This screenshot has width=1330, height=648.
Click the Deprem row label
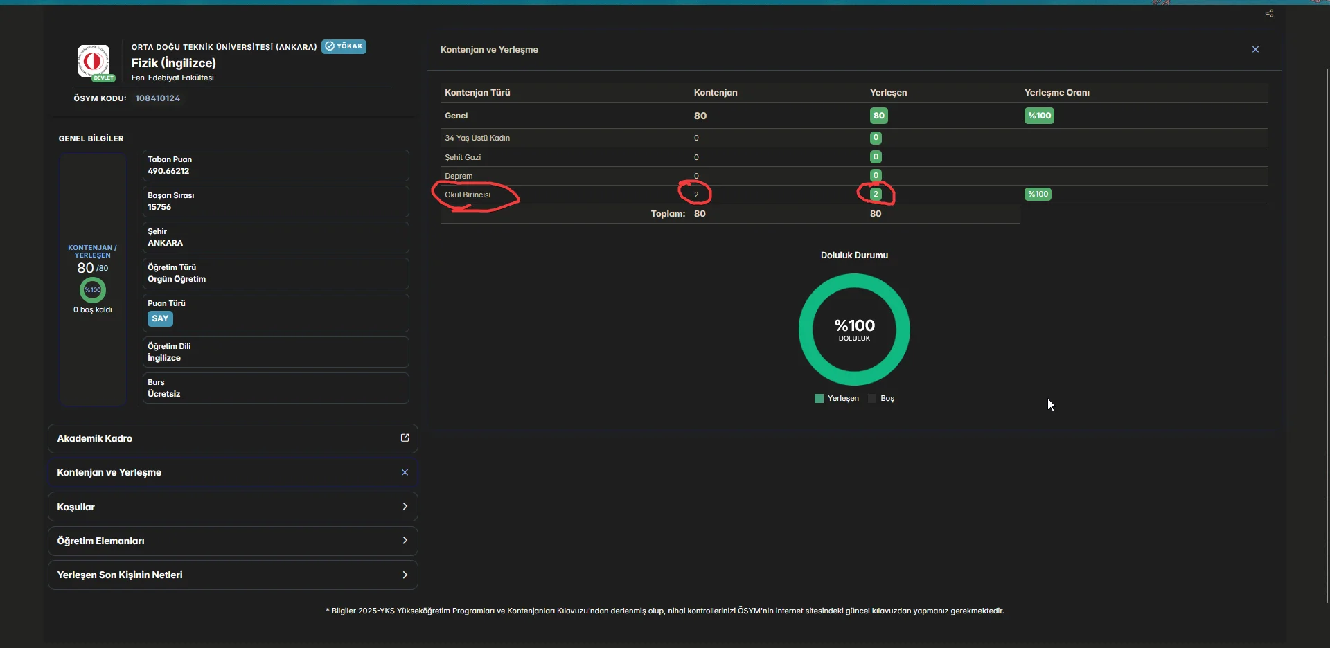tap(459, 176)
